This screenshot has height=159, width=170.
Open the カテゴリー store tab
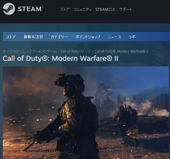[x=59, y=37]
